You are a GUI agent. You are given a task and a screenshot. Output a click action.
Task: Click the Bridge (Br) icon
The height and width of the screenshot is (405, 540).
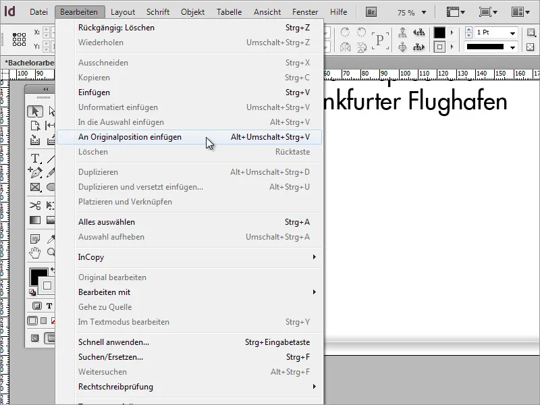coord(371,12)
